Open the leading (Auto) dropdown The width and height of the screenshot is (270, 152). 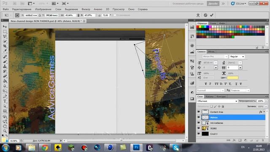pyautogui.click(x=240, y=63)
